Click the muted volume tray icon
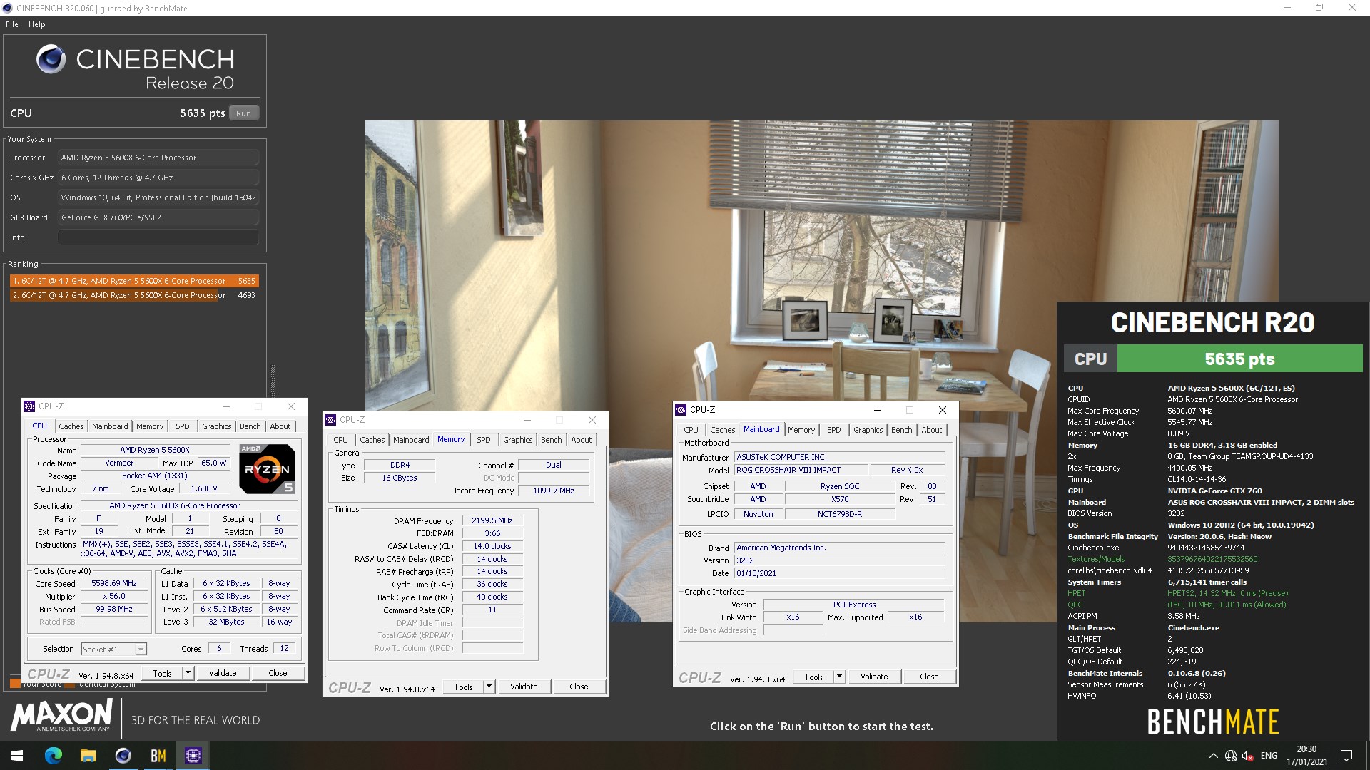1370x770 pixels. [x=1248, y=756]
